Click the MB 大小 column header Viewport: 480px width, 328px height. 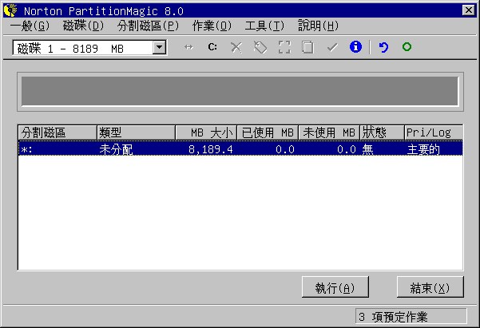[206, 132]
